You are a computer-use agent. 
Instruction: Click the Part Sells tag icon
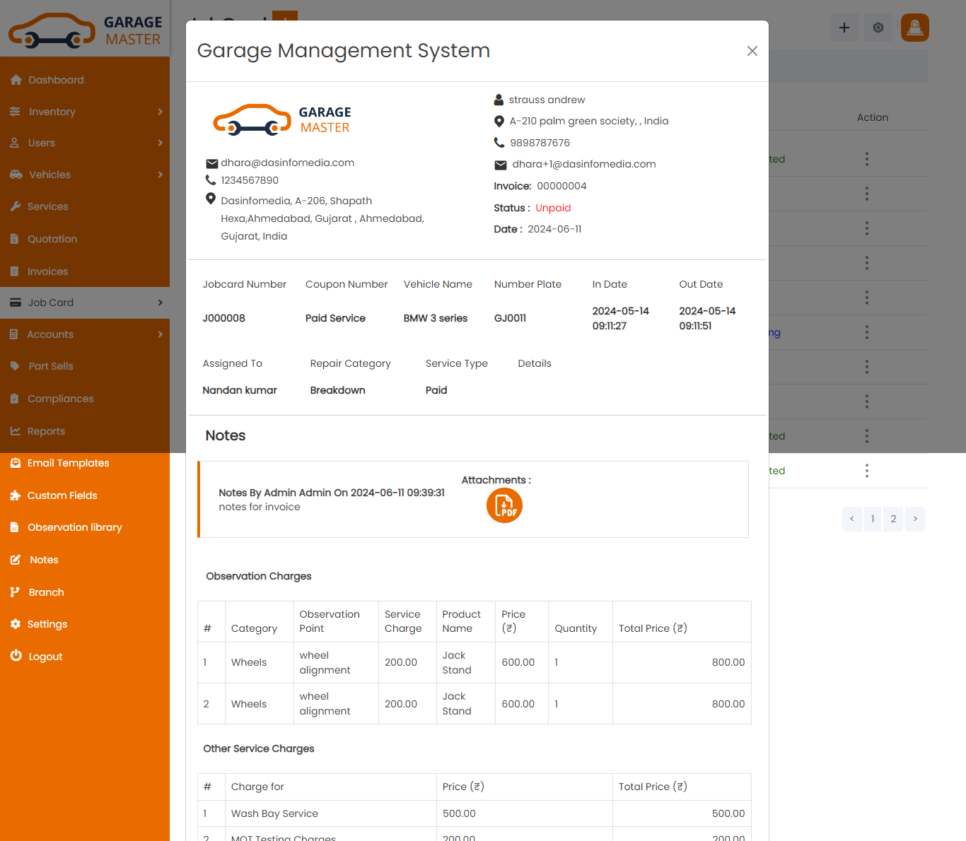pyautogui.click(x=16, y=366)
